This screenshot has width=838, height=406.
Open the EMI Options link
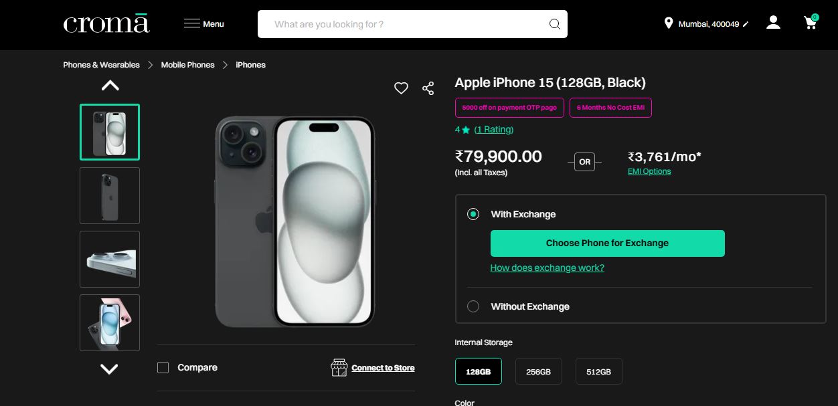point(649,171)
